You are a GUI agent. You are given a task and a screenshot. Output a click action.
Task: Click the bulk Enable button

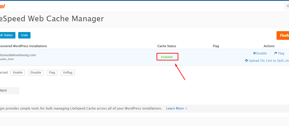pyautogui.click(x=18, y=73)
